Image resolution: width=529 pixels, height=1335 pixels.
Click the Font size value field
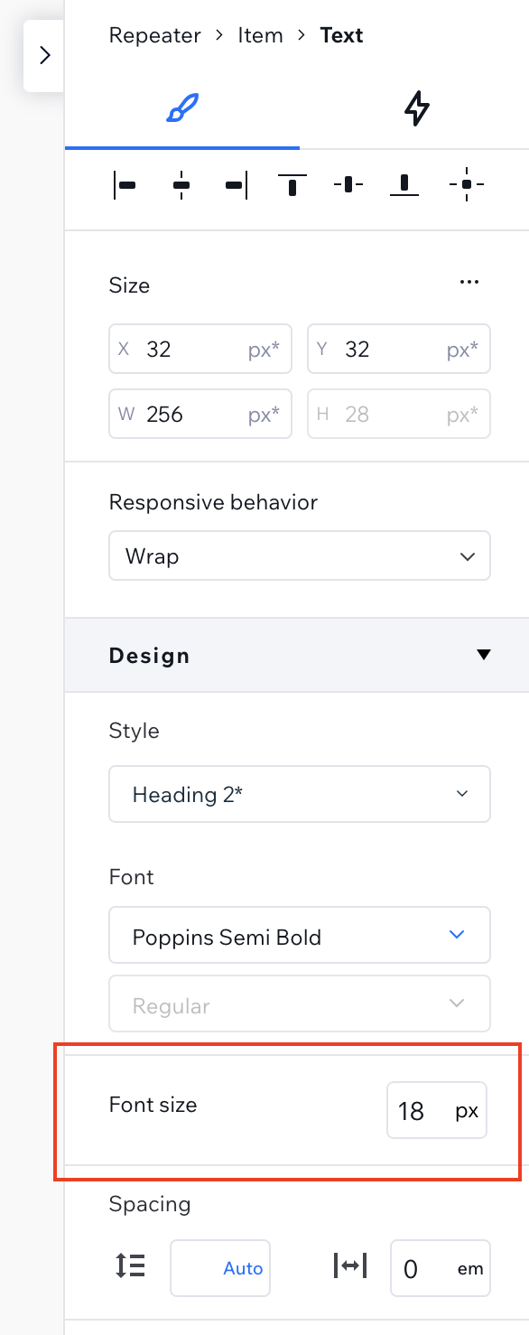pos(437,1110)
